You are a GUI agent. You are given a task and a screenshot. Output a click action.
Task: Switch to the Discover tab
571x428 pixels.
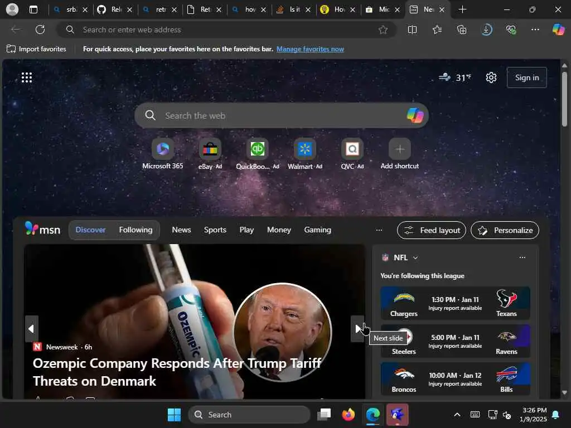[x=90, y=230]
